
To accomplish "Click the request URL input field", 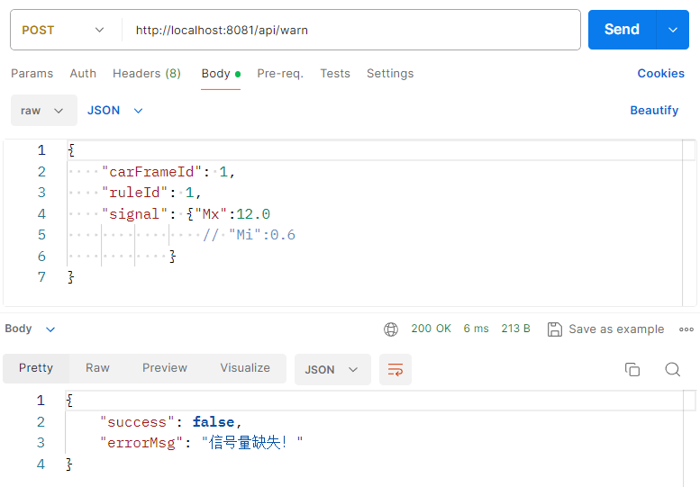I will click(352, 30).
